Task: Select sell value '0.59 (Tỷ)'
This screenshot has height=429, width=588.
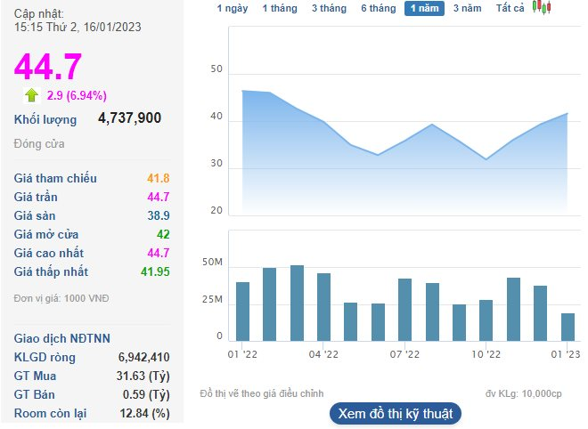Action: pyautogui.click(x=146, y=395)
